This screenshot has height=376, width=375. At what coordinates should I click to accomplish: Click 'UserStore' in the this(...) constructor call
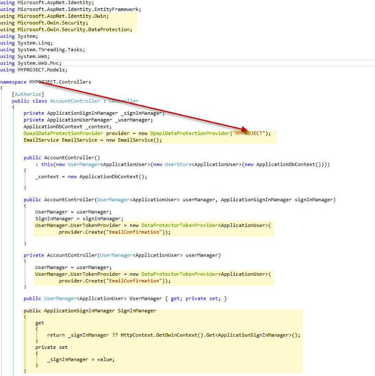click(178, 164)
